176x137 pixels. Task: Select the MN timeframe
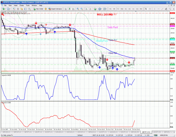(x=141, y=9)
